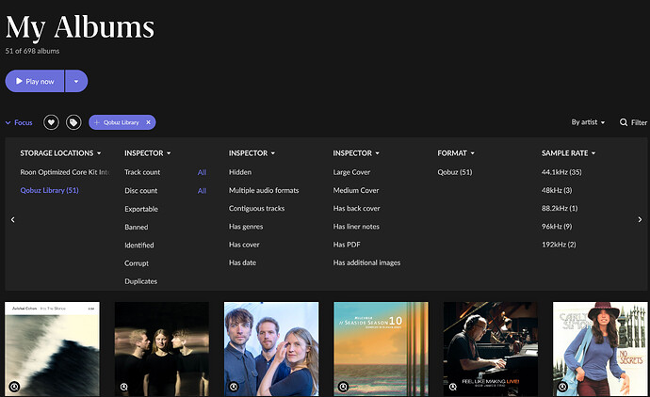
Task: Filter by 44.1kHz (35) sample rate
Action: pyautogui.click(x=561, y=172)
